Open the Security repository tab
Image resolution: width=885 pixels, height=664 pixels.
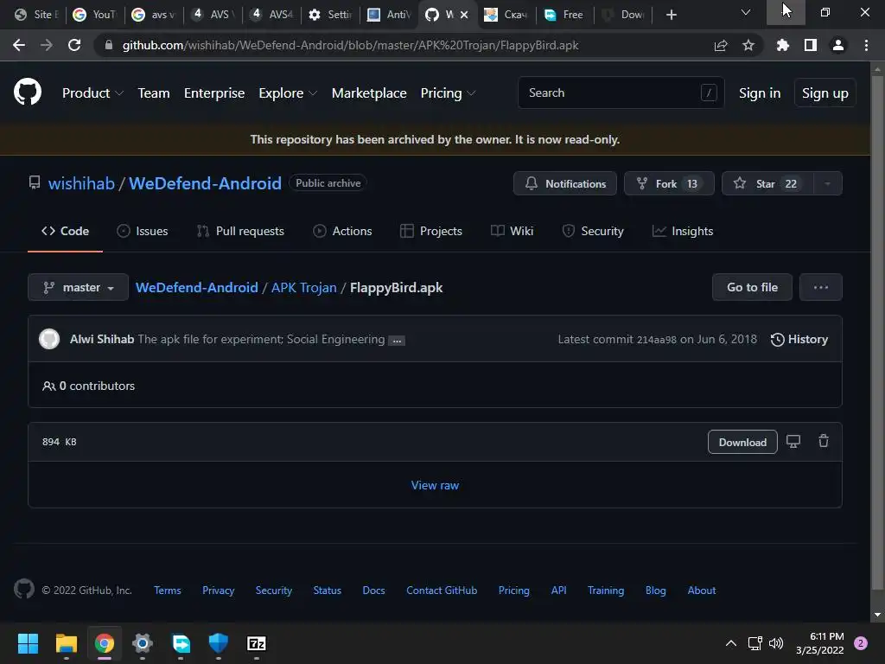click(593, 231)
